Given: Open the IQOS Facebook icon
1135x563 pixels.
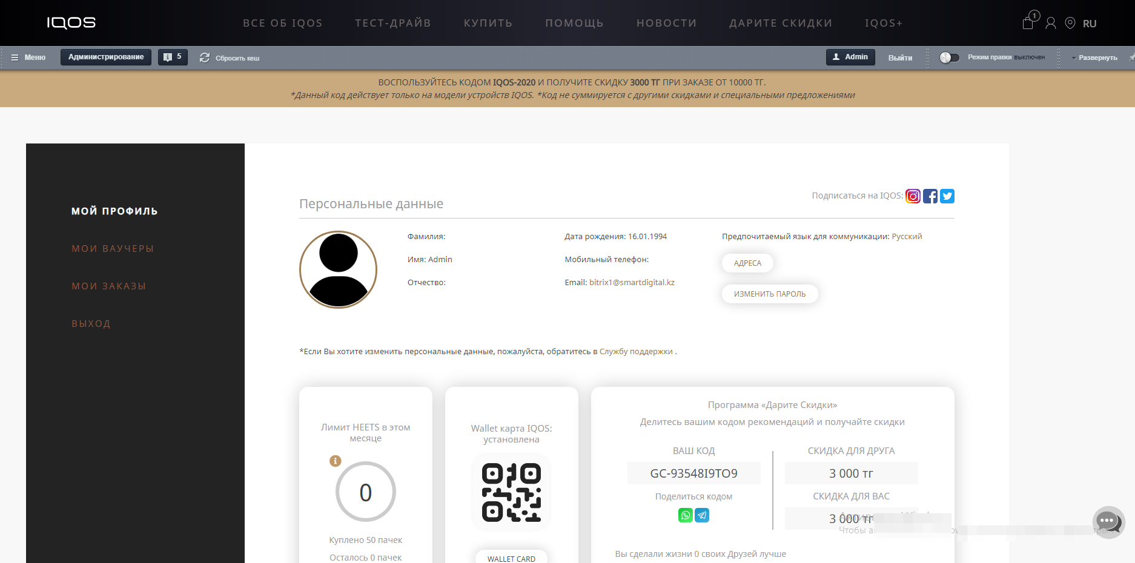Looking at the screenshot, I should click(930, 196).
